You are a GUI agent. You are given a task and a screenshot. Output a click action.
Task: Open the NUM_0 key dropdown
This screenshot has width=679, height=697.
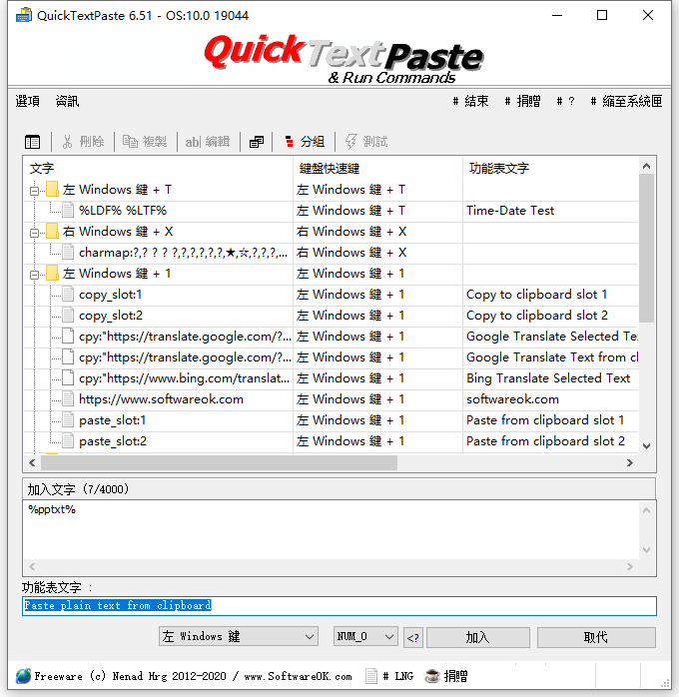(x=365, y=636)
